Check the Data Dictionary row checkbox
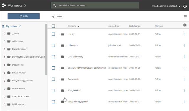The height and width of the screenshot is (111, 189). 53,57
